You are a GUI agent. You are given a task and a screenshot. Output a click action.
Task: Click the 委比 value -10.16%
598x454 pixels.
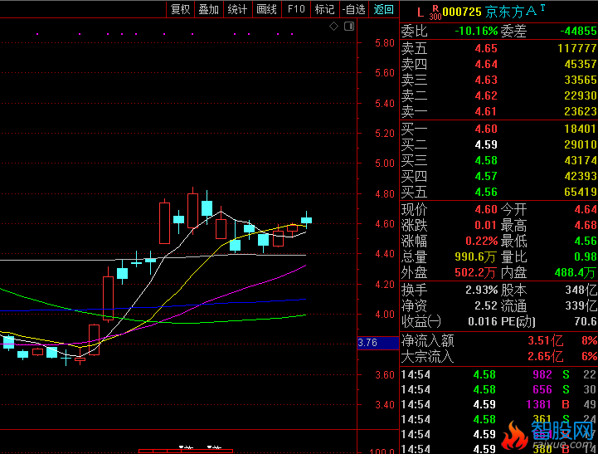click(476, 31)
